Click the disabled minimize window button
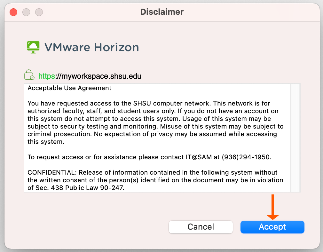The height and width of the screenshot is (252, 323). click(26, 12)
